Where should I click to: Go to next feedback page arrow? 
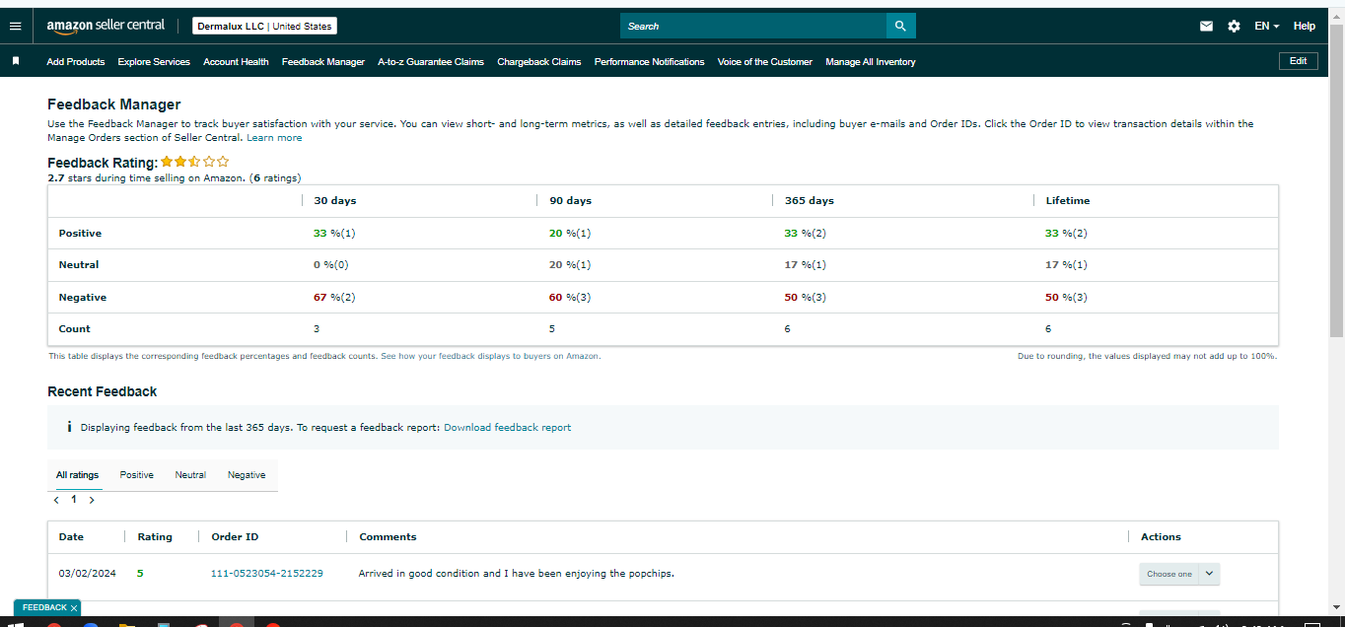[92, 500]
